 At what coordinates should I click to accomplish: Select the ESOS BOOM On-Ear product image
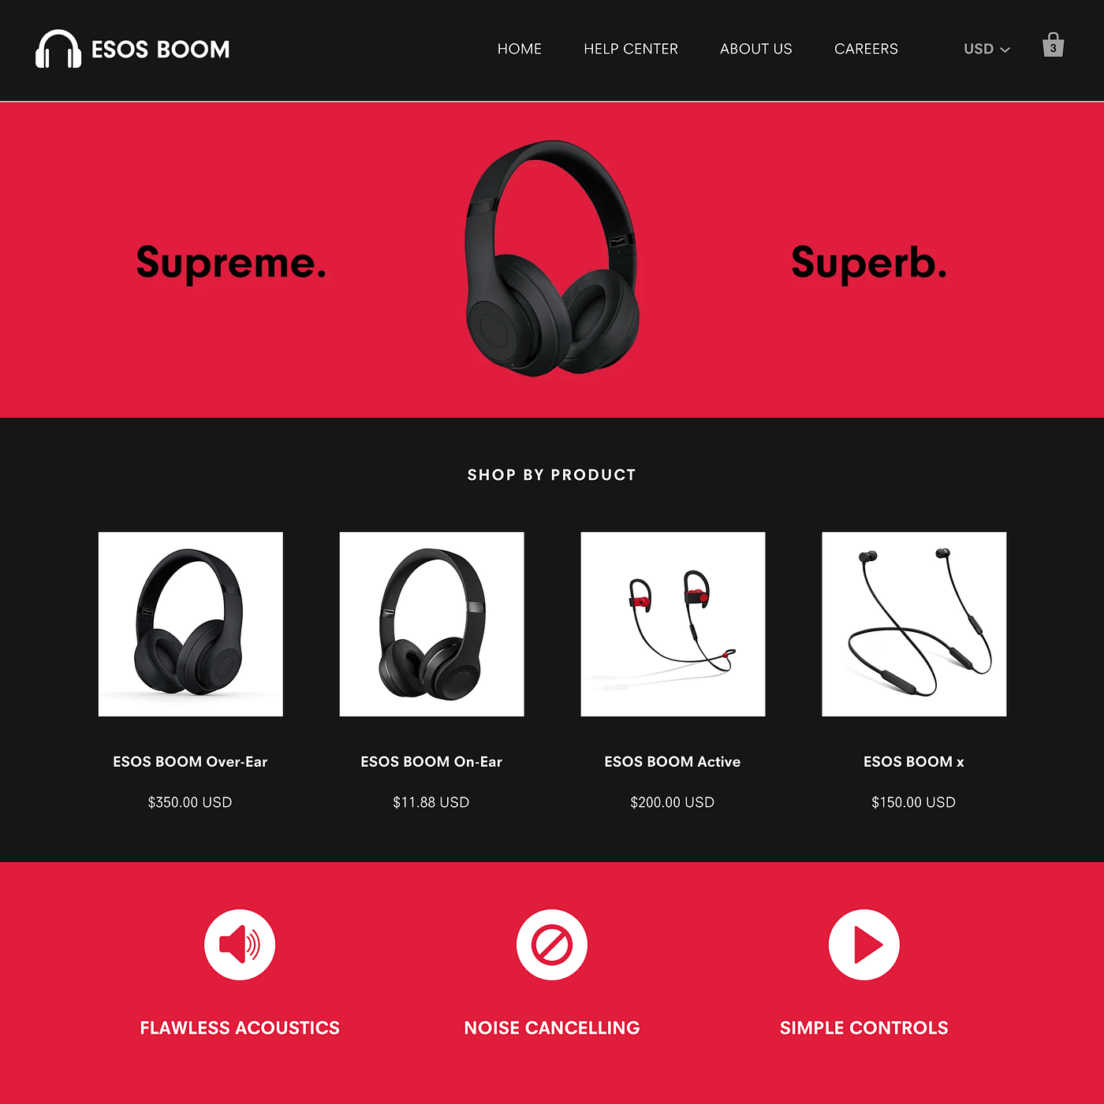(432, 624)
